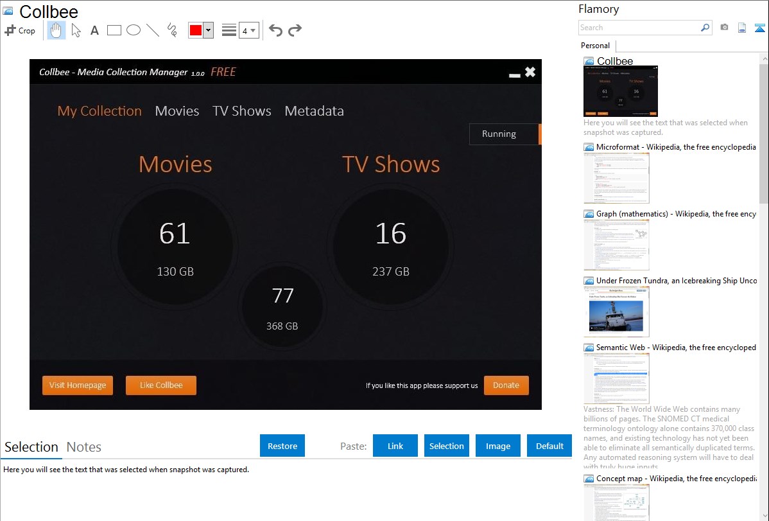
Task: Switch to the Notes tab
Action: 84,447
